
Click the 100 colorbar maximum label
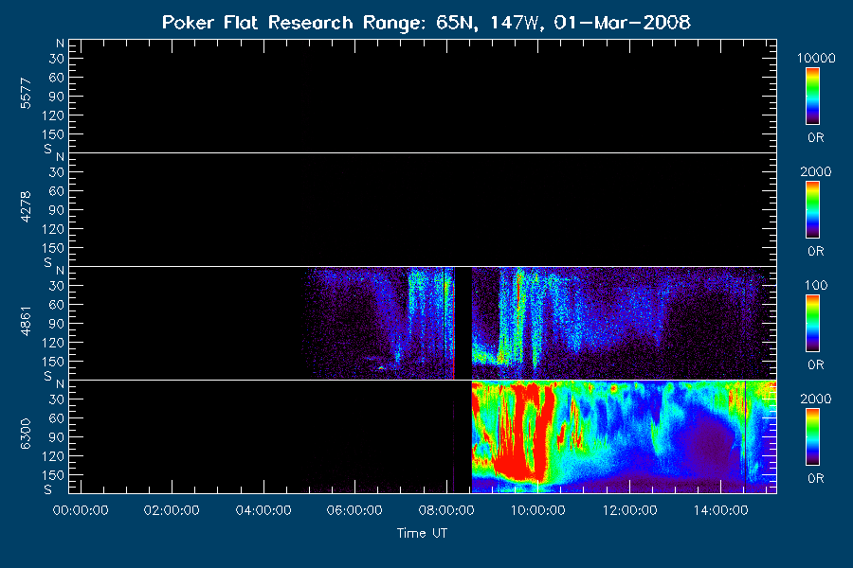point(816,285)
